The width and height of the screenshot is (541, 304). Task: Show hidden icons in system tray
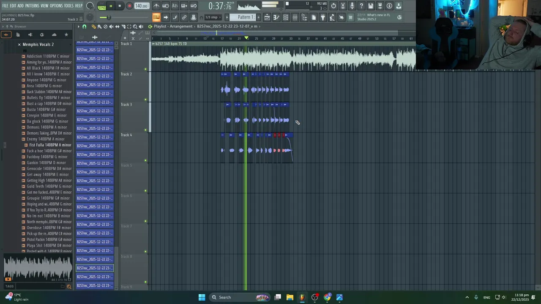point(467,297)
